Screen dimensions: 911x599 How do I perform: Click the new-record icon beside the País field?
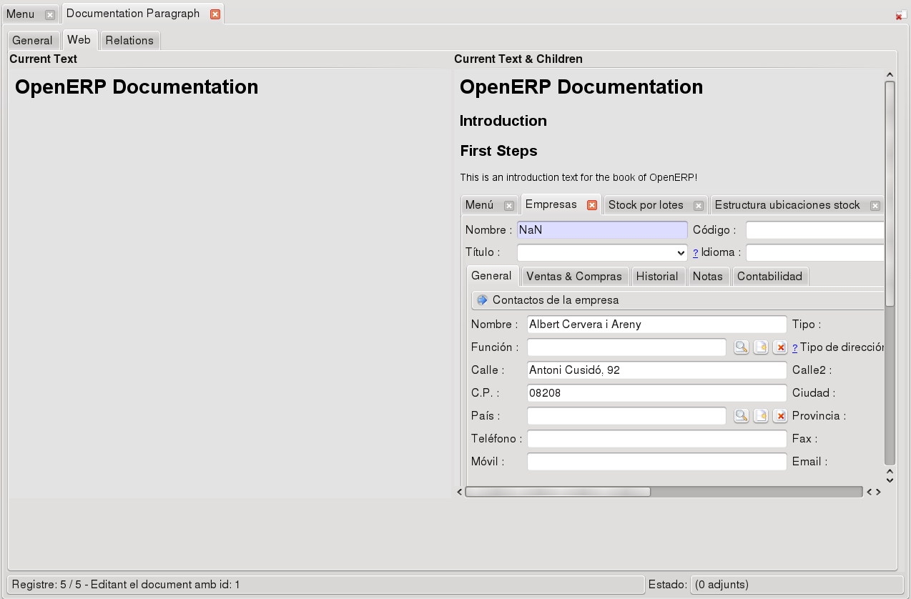coord(761,416)
